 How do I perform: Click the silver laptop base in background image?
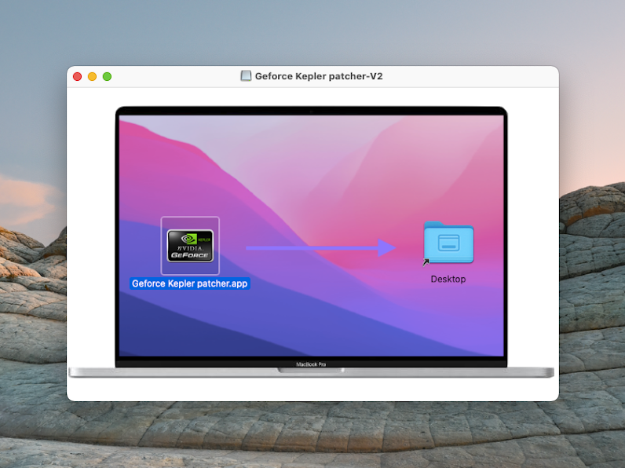[x=157, y=372]
